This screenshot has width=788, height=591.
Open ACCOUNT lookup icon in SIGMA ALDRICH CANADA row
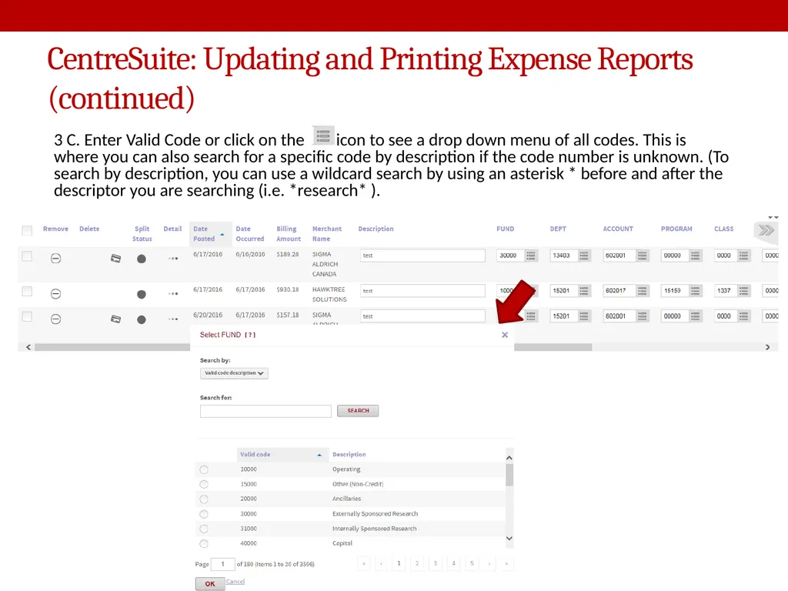643,255
